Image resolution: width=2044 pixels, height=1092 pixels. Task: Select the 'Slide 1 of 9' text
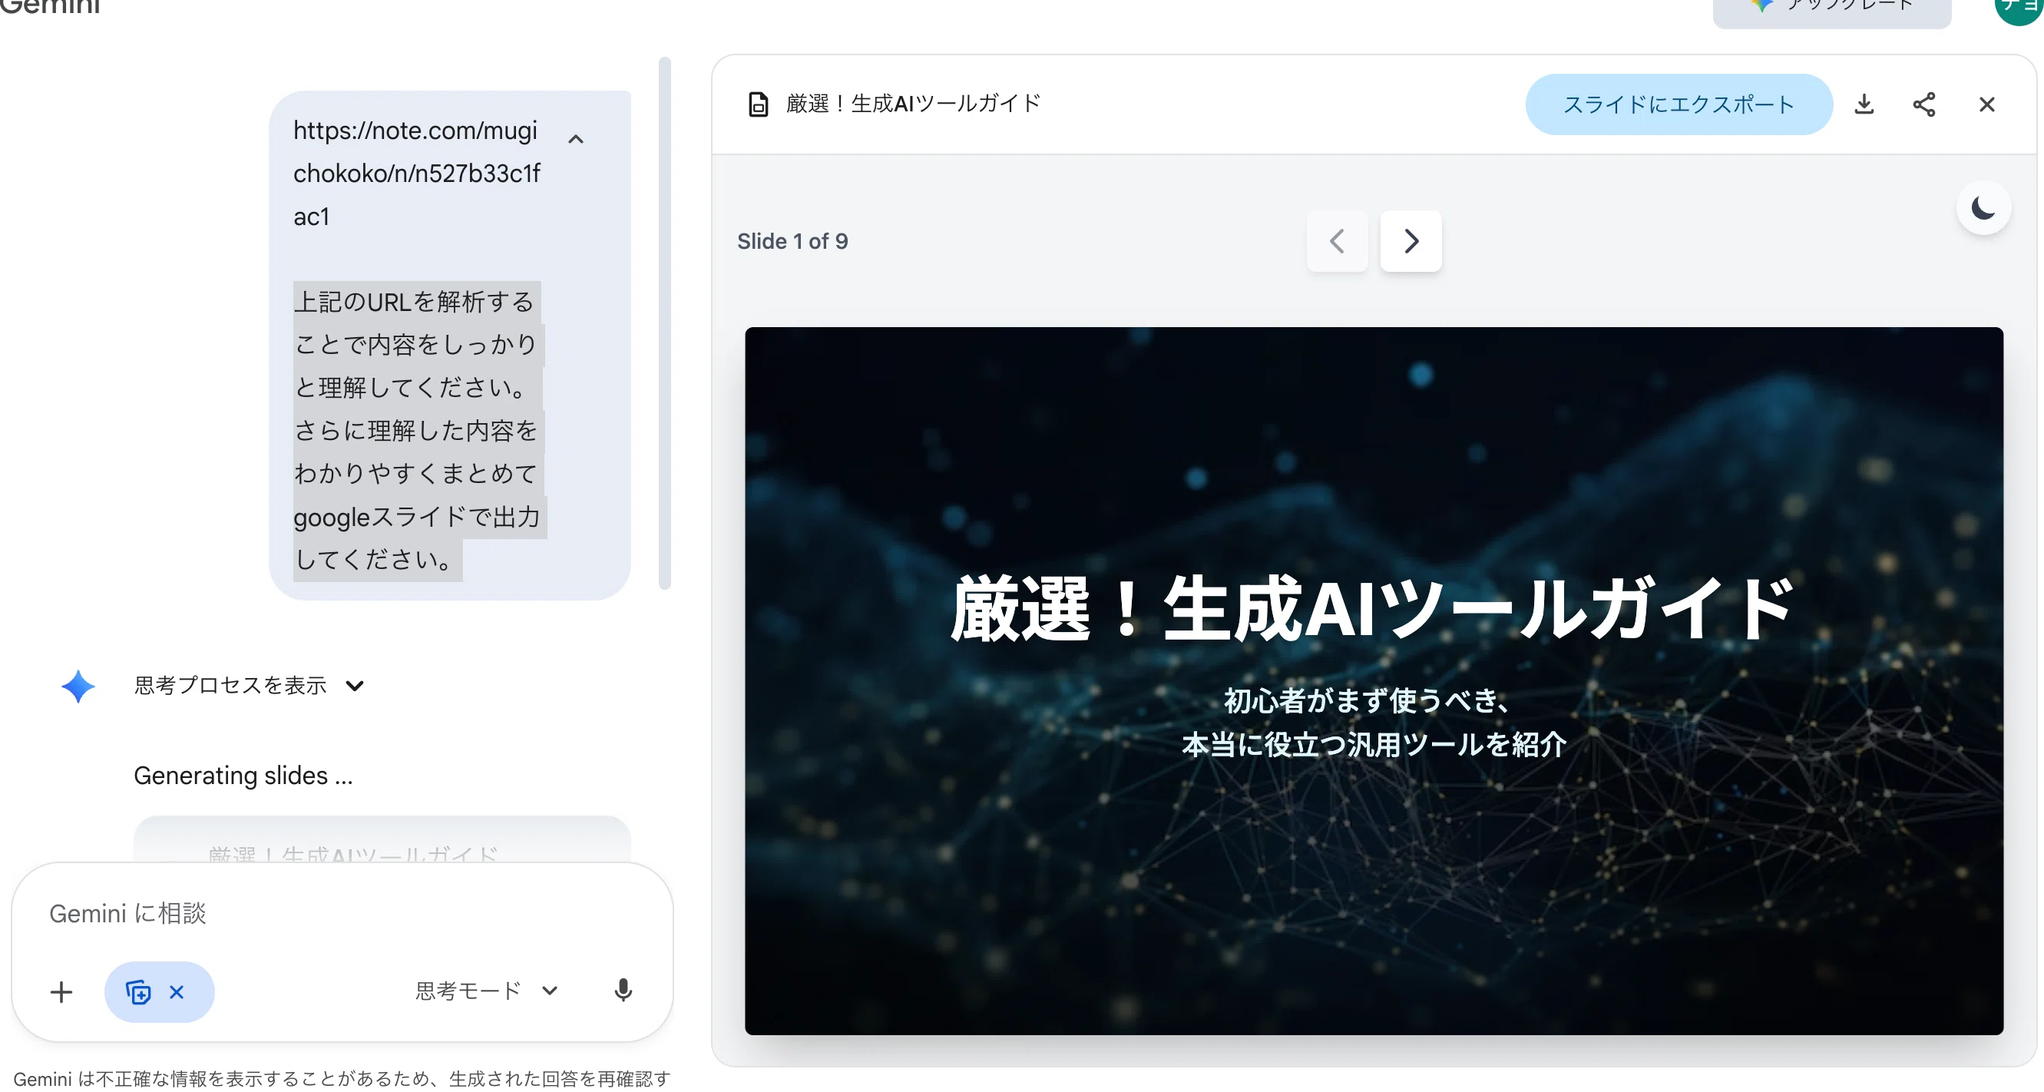792,241
